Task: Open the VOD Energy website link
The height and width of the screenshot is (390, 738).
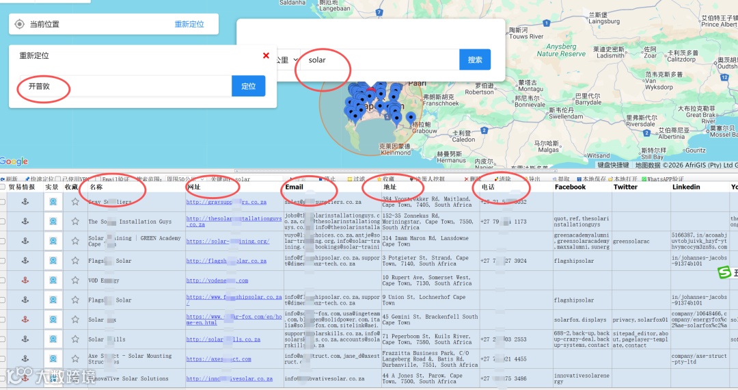Action: click(217, 281)
